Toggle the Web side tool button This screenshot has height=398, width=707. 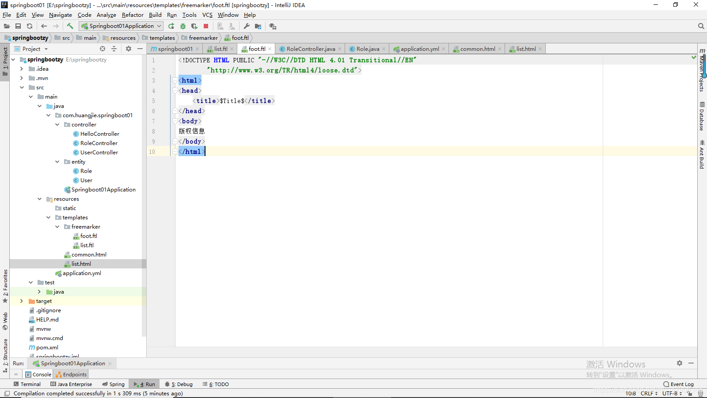[x=5, y=321]
